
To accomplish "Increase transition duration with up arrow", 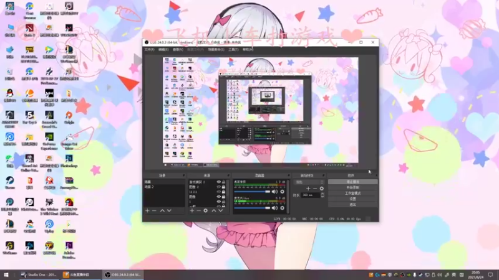I will [322, 194].
